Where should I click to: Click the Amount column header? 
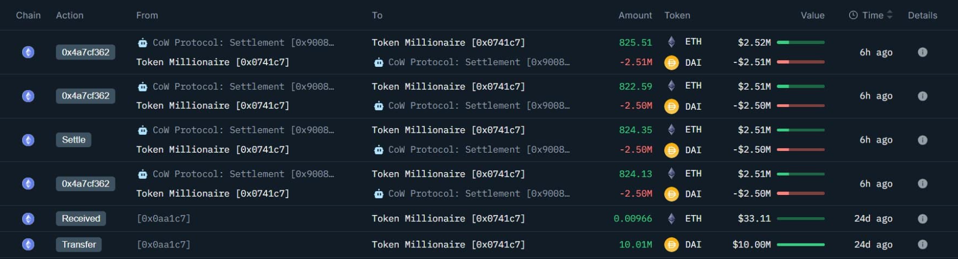click(635, 16)
